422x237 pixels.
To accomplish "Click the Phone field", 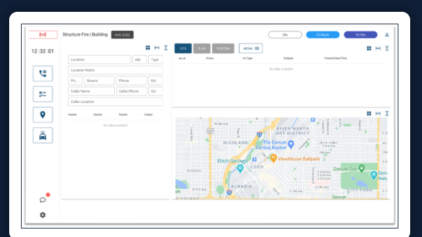I will pyautogui.click(x=131, y=81).
